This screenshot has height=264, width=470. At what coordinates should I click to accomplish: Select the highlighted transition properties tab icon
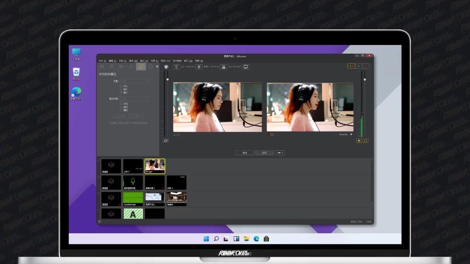(141, 66)
